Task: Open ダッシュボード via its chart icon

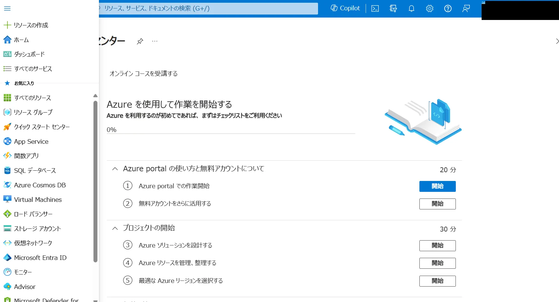Action: tap(7, 54)
